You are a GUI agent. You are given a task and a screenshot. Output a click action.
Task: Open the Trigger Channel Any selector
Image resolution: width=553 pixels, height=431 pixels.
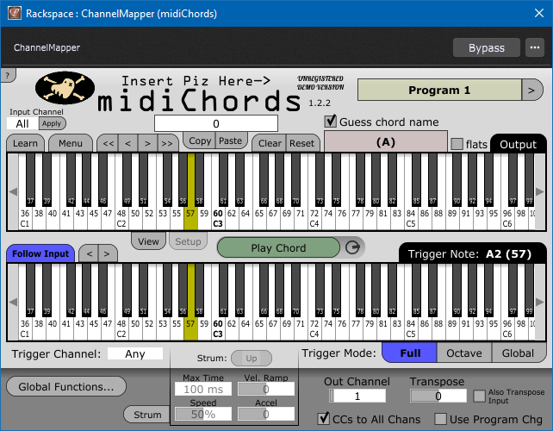click(135, 353)
